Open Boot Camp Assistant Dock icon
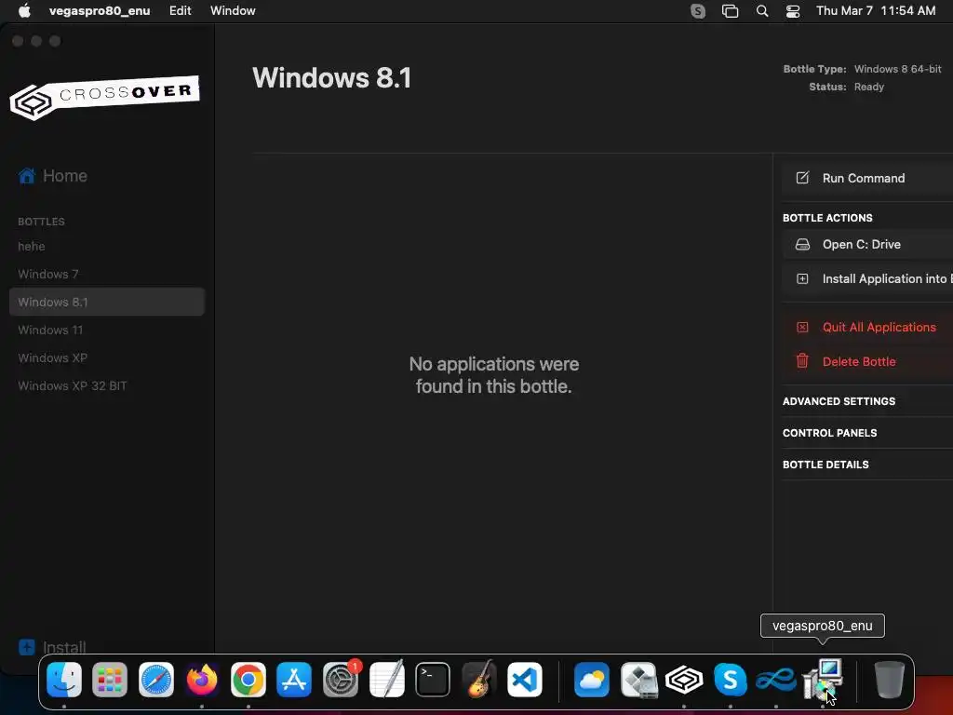The width and height of the screenshot is (953, 715). (x=638, y=679)
